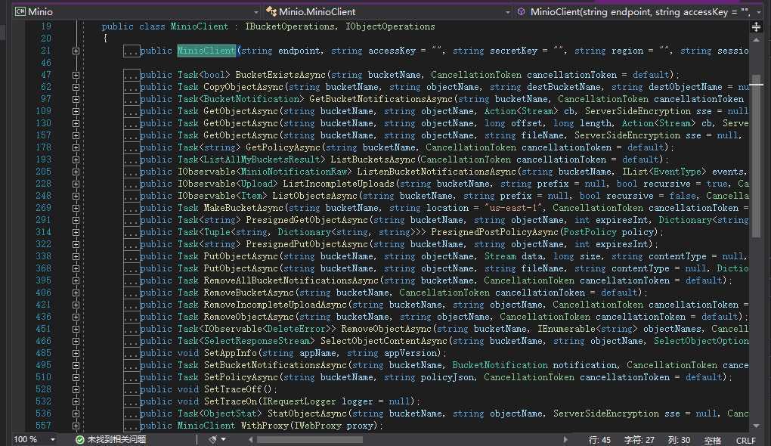This screenshot has width=771, height=446.
Task: Expand SetTraceOff method at line 528
Action: click(76, 389)
